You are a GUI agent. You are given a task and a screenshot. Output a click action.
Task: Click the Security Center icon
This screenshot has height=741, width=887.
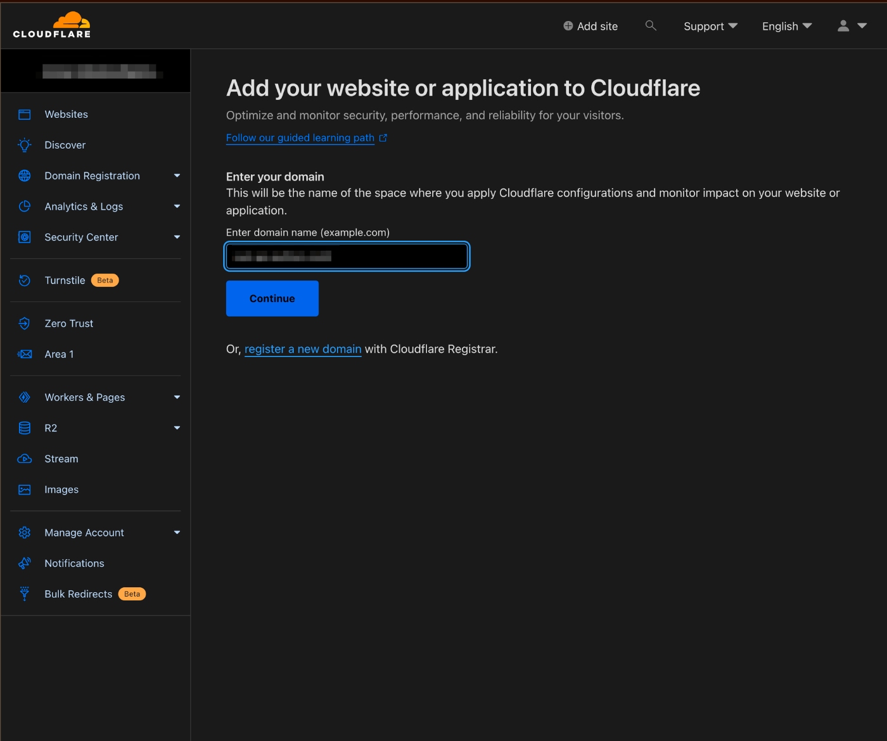(x=25, y=237)
